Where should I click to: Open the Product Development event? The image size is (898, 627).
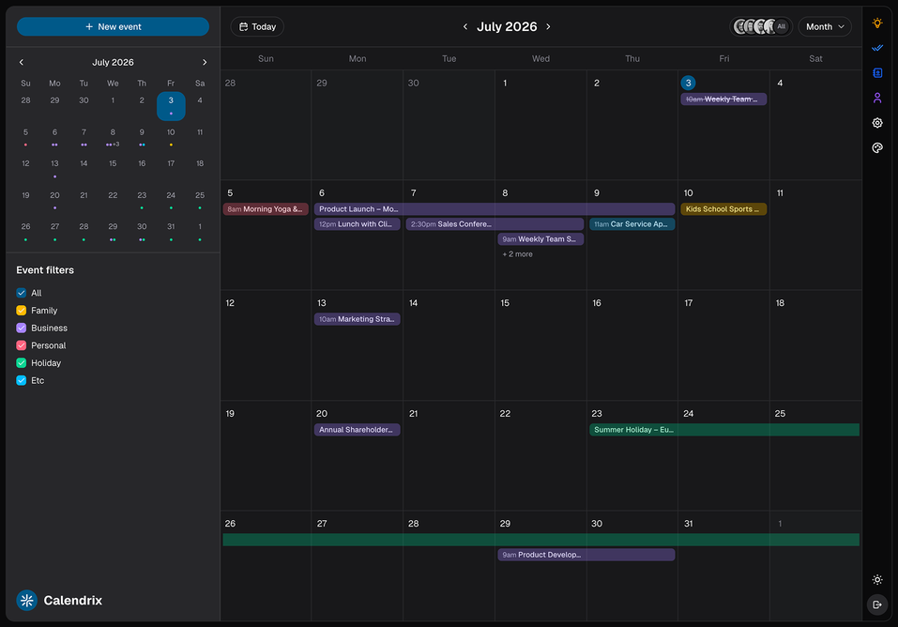(x=586, y=555)
